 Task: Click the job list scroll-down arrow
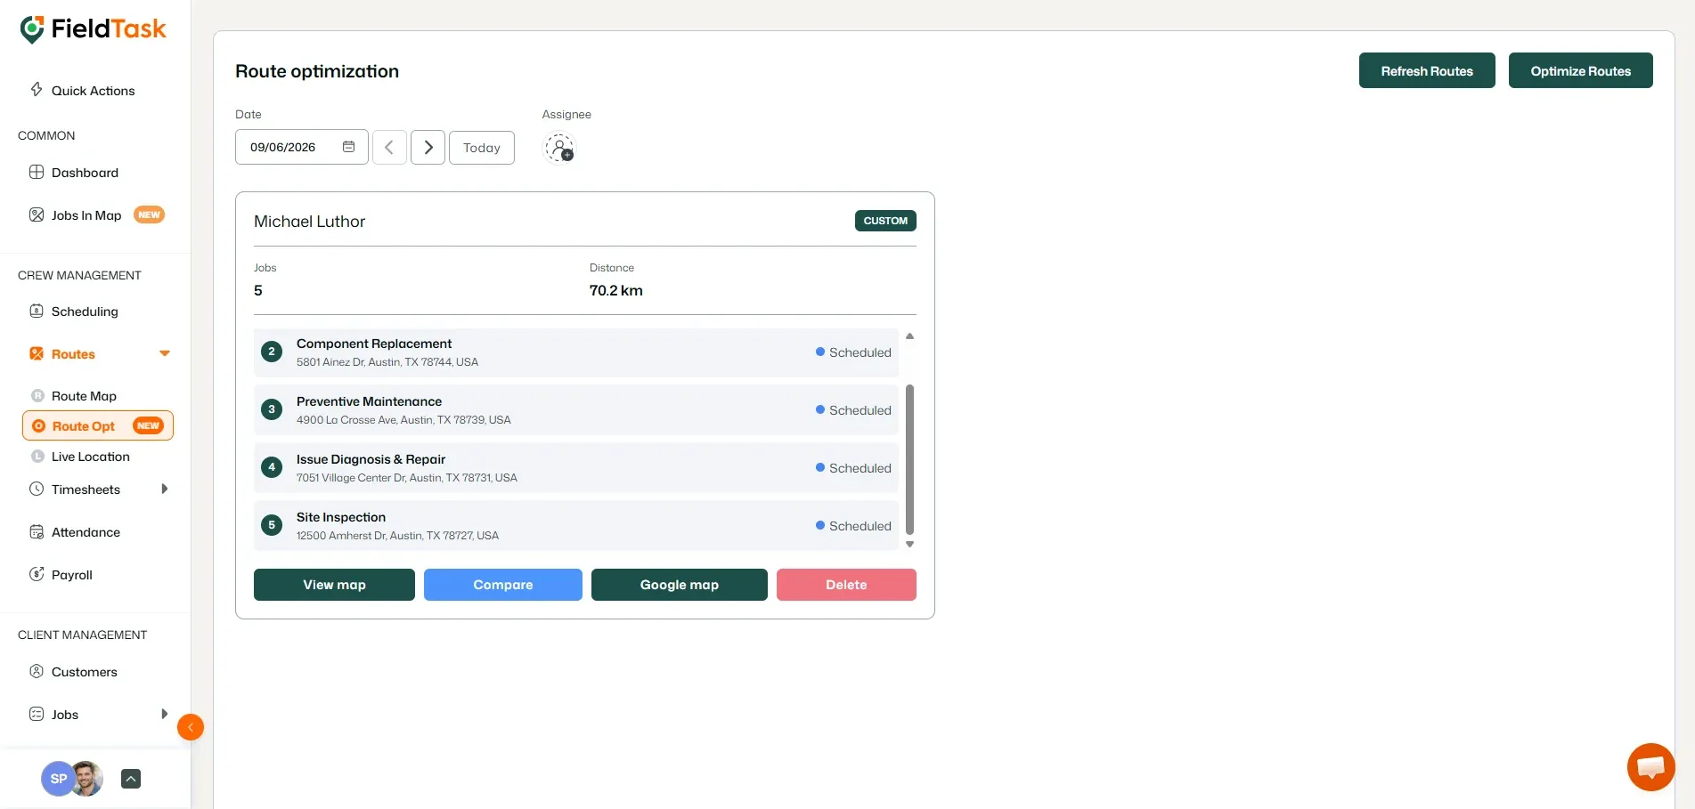pyautogui.click(x=909, y=544)
